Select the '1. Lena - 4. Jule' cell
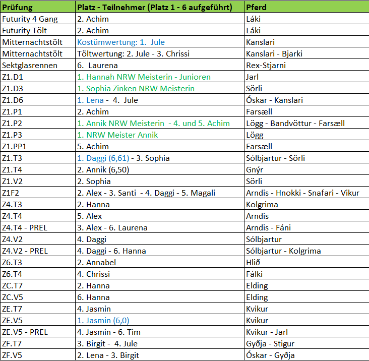 (x=160, y=99)
